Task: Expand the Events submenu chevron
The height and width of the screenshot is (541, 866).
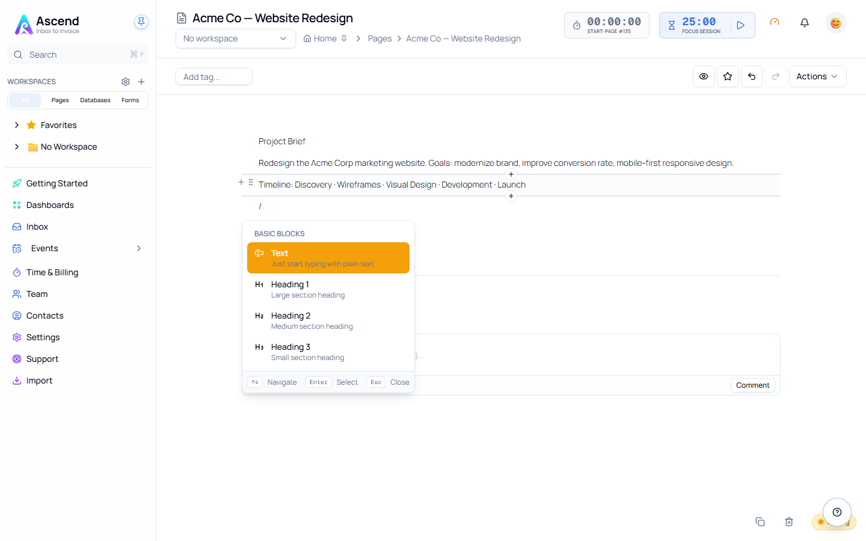Action: (x=139, y=248)
